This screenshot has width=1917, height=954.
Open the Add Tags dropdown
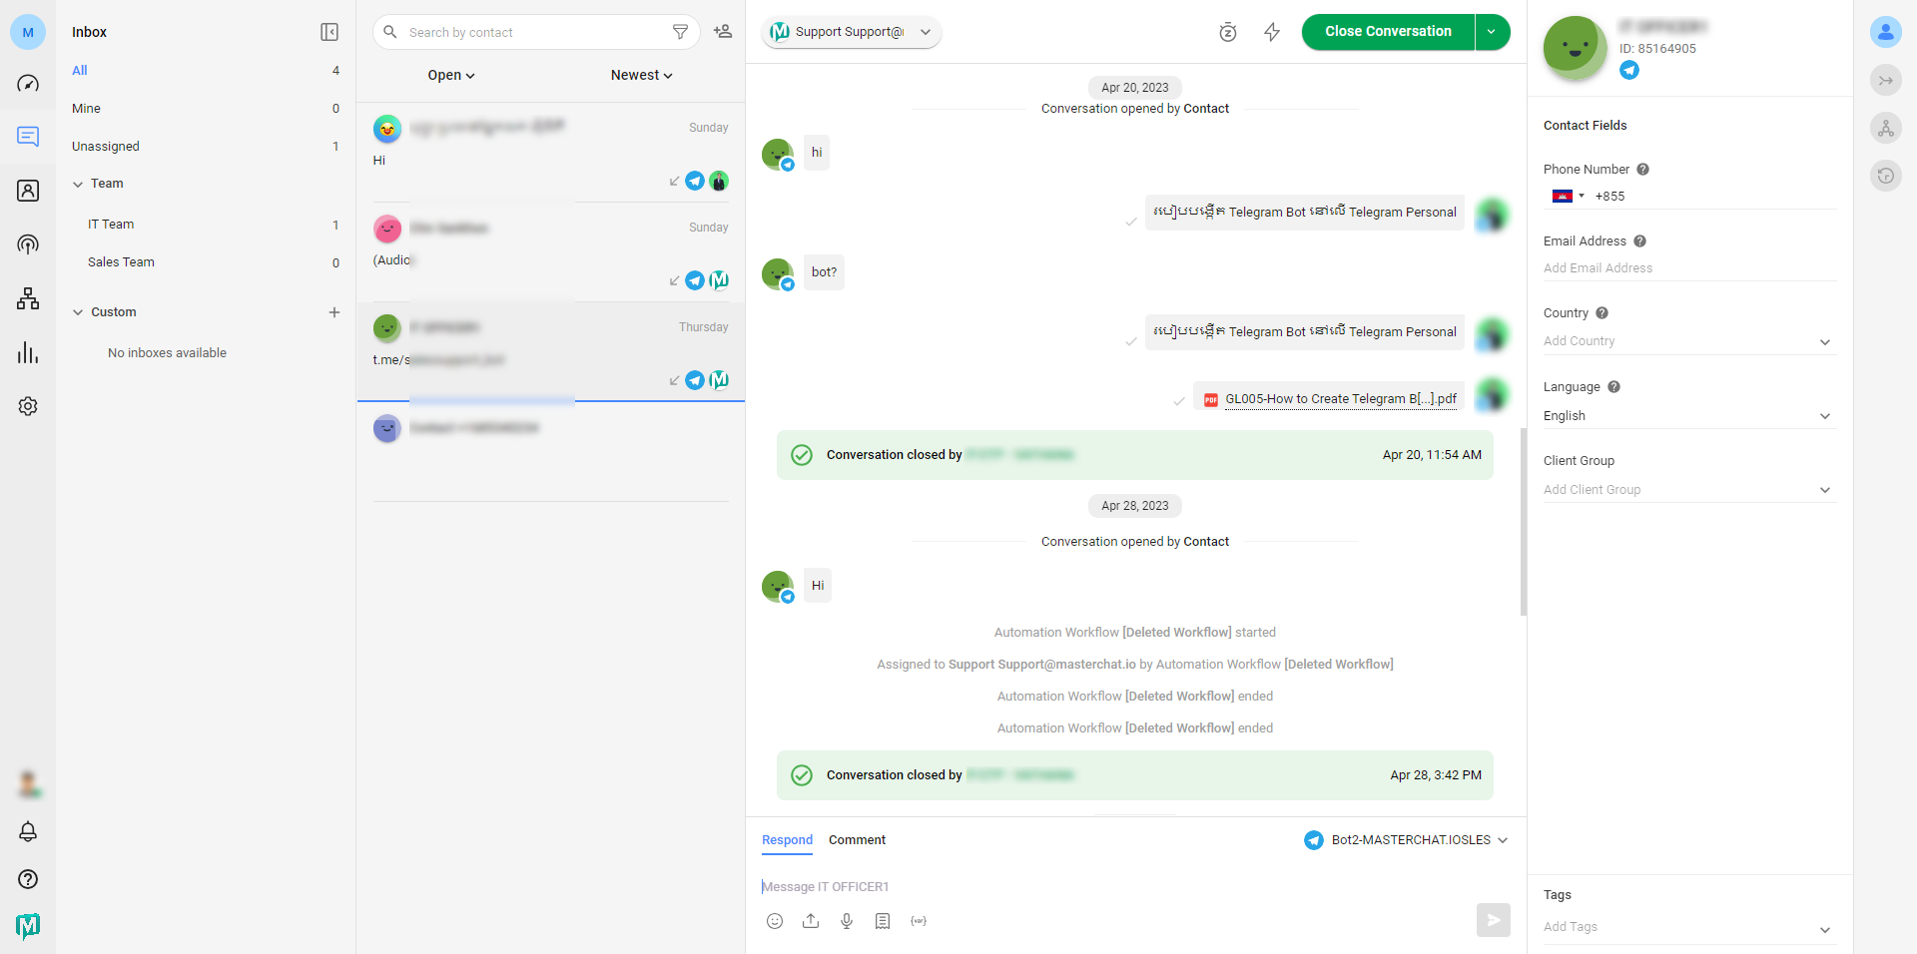click(1688, 927)
